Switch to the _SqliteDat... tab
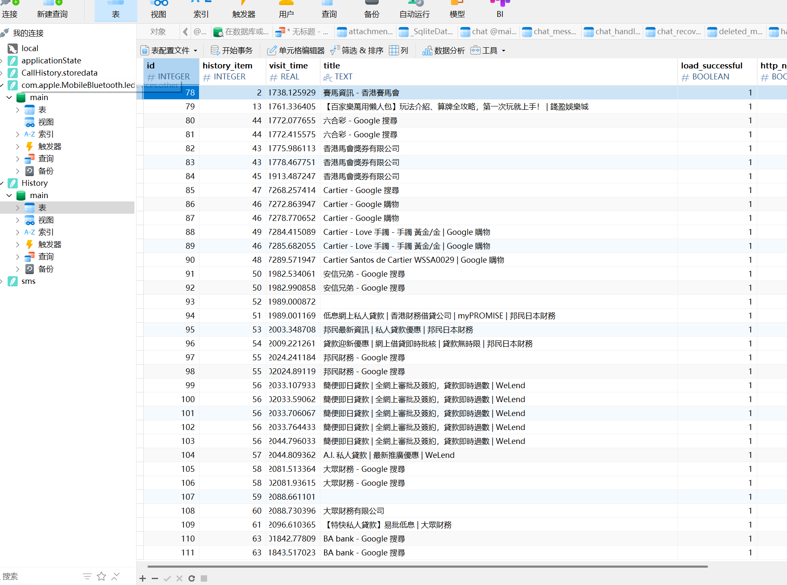This screenshot has width=787, height=585. pyautogui.click(x=427, y=32)
